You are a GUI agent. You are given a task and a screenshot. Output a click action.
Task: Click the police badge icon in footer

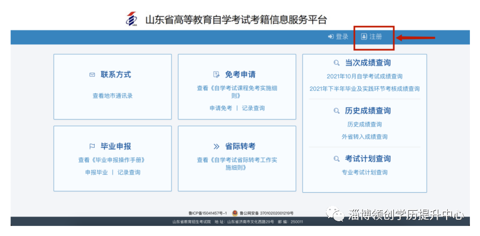235,213
